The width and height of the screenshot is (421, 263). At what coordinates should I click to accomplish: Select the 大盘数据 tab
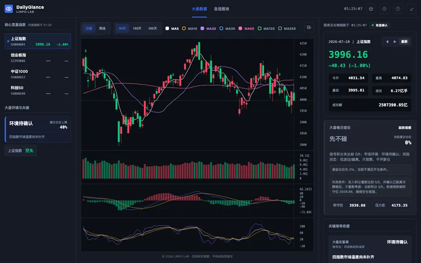199,9
